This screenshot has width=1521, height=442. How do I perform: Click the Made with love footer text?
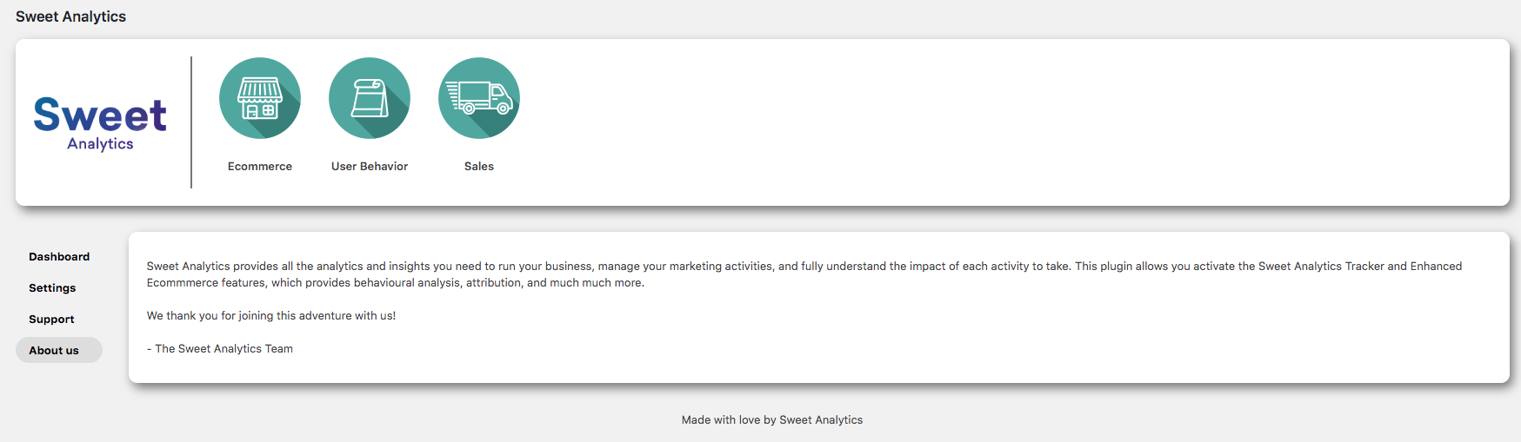click(772, 419)
